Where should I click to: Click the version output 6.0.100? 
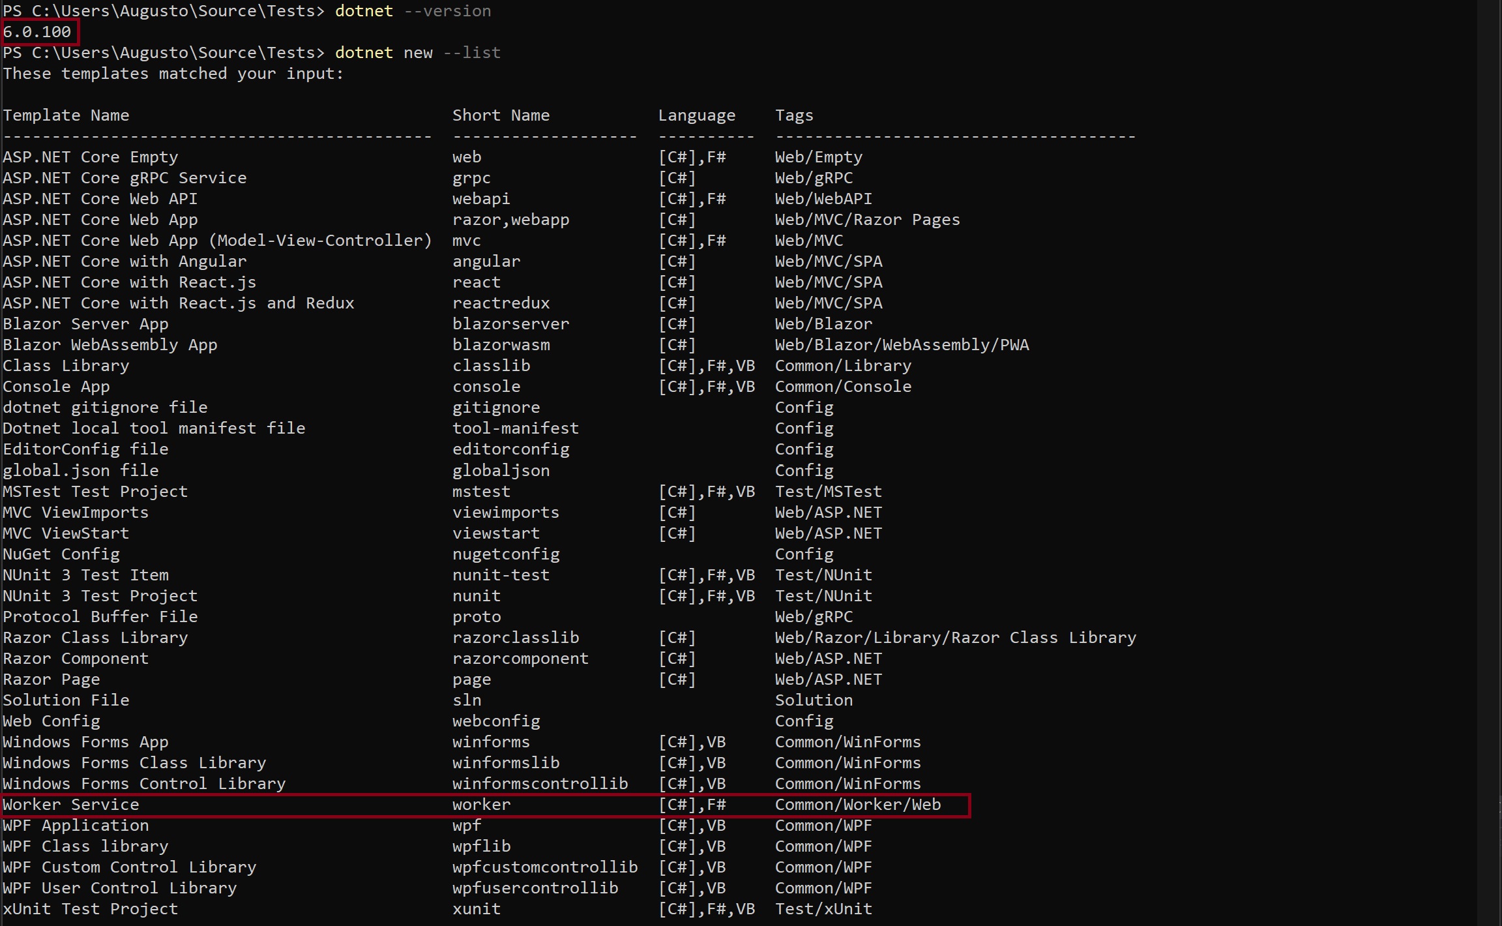pyautogui.click(x=37, y=31)
